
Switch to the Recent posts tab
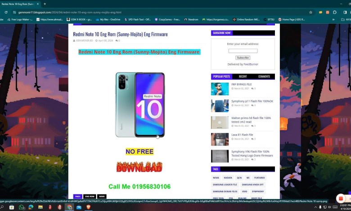point(243,77)
